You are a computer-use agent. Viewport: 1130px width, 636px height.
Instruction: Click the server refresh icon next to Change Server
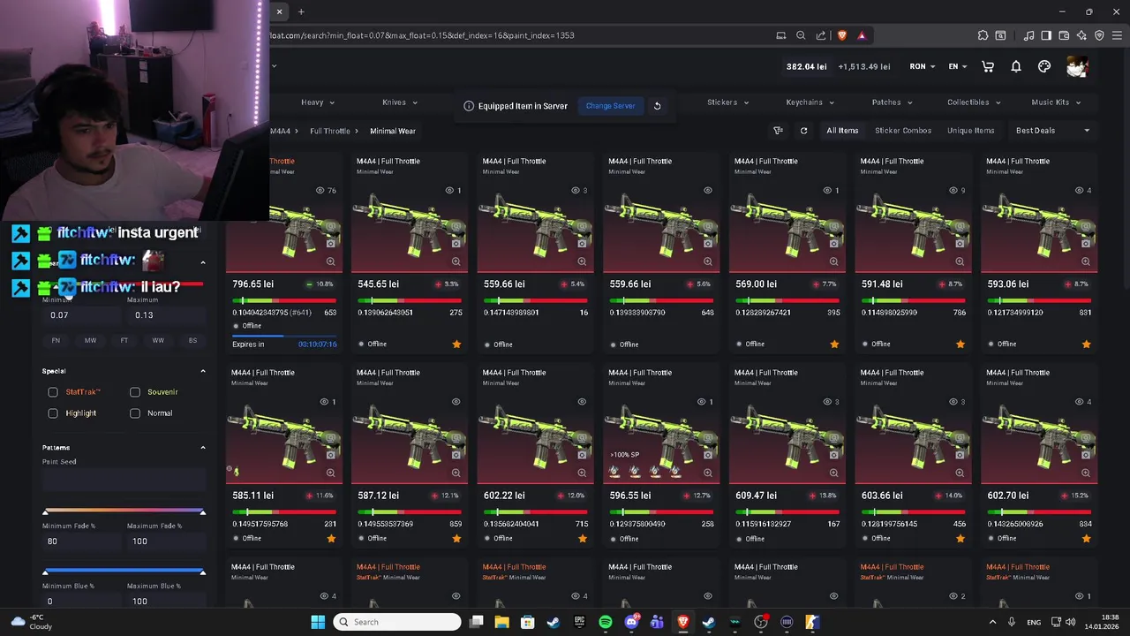657,106
